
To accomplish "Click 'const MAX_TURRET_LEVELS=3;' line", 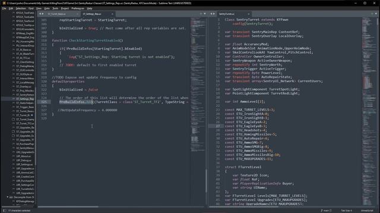I will [x=249, y=109].
